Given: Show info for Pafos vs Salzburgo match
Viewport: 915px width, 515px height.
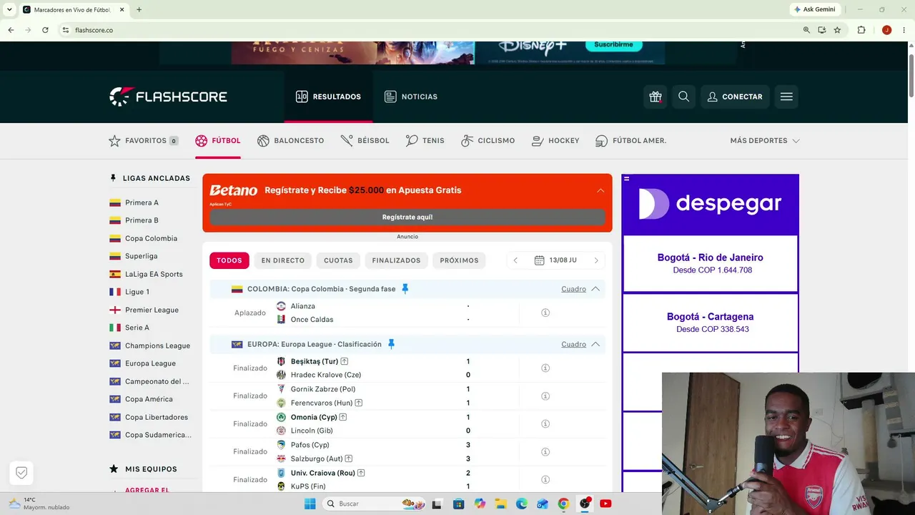Looking at the screenshot, I should (x=545, y=451).
